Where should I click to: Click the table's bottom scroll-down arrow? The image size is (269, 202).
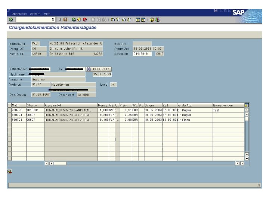click(x=247, y=159)
